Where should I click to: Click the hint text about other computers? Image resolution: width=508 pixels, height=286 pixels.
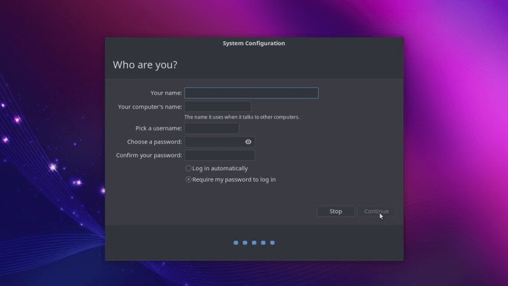point(242,117)
